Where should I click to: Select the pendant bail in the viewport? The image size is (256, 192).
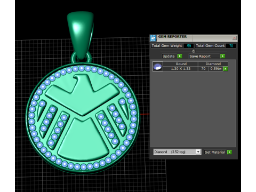click(x=81, y=35)
